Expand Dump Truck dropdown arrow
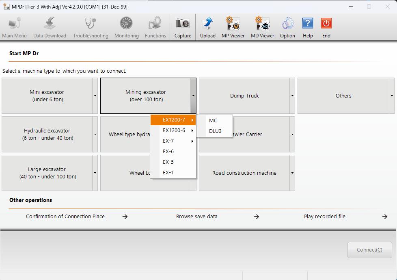Screen dimensions: 397x280 click(x=292, y=96)
